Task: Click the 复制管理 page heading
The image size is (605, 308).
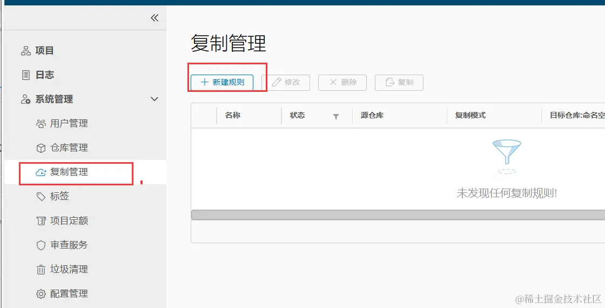Action: pos(228,43)
